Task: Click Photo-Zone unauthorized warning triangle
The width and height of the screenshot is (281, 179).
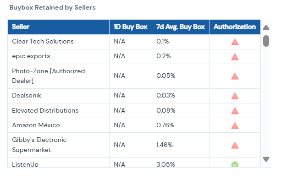Action: pyautogui.click(x=235, y=76)
